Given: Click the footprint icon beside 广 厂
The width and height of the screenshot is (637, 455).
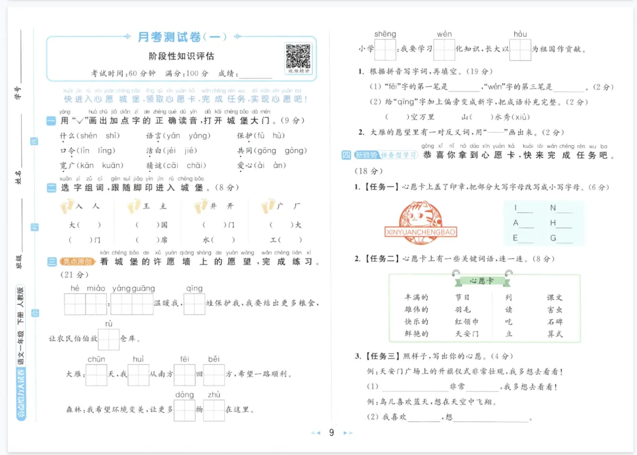Looking at the screenshot, I should (268, 206).
